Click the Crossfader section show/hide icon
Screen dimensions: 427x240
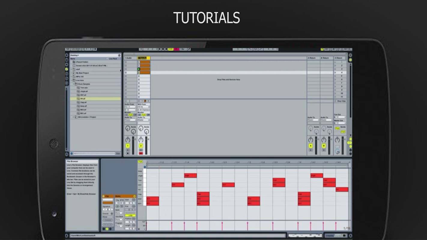point(350,154)
